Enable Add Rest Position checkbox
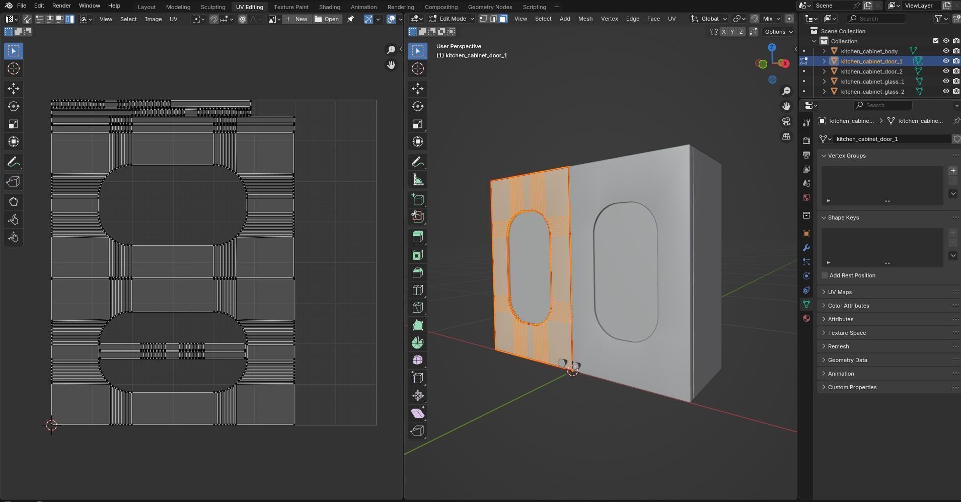 824,275
